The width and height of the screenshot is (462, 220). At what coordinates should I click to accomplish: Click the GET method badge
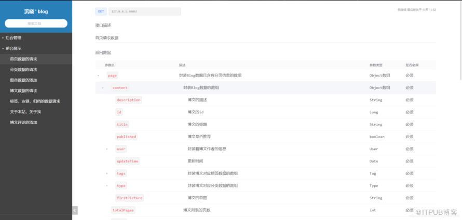click(x=101, y=11)
